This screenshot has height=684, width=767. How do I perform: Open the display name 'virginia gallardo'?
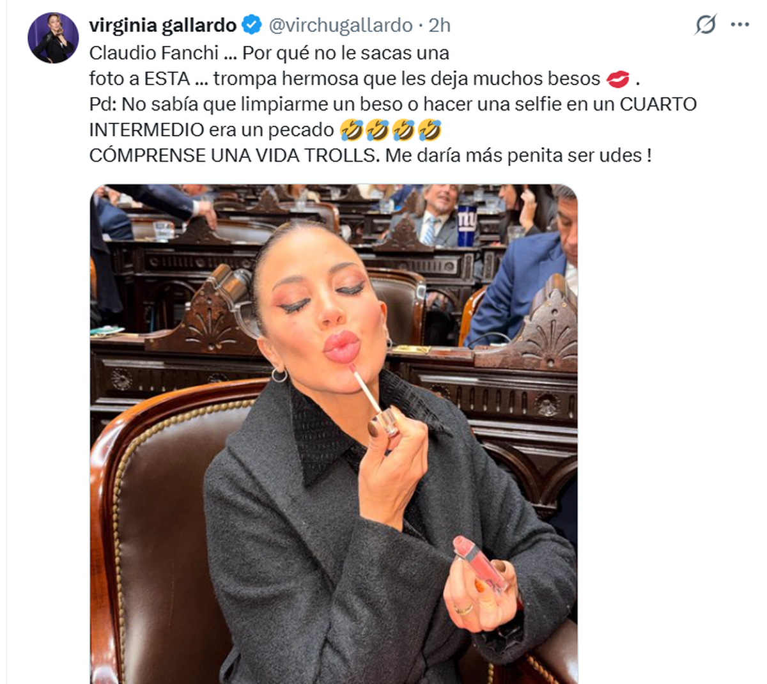coord(163,26)
